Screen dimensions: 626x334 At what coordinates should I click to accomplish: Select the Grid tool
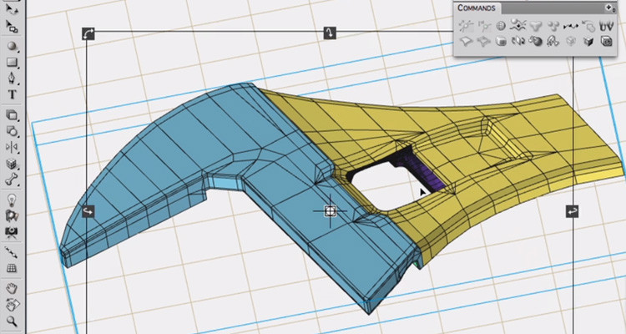click(x=12, y=268)
